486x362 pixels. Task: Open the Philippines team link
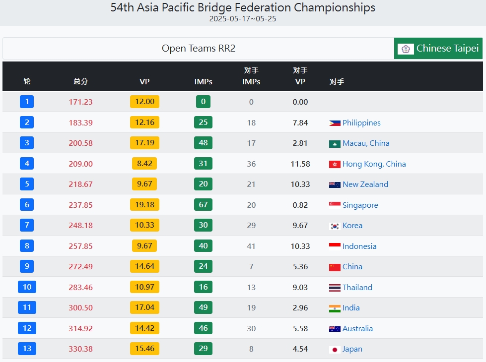(x=361, y=122)
